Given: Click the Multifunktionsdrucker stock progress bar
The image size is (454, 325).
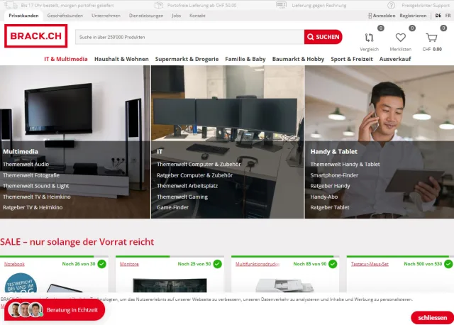Looking at the screenshot, I should (285, 256).
